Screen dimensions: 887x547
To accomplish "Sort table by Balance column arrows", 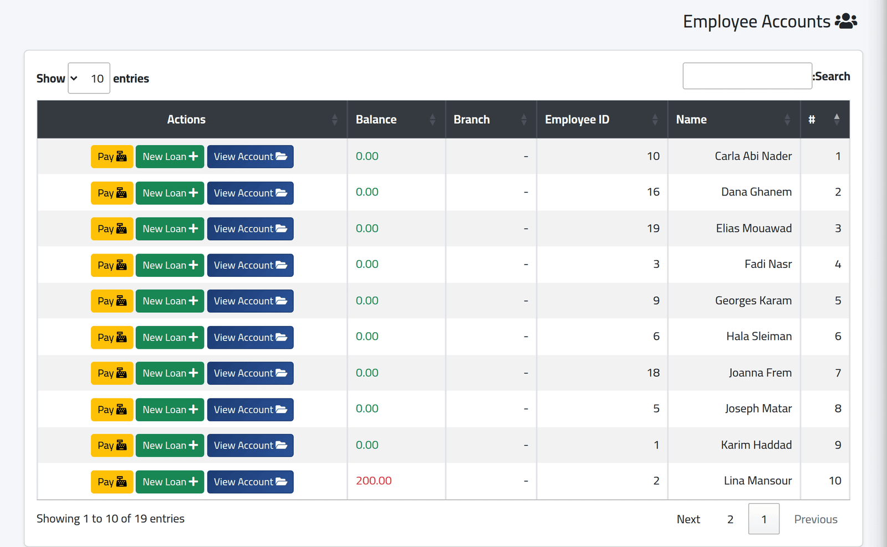I will click(432, 120).
